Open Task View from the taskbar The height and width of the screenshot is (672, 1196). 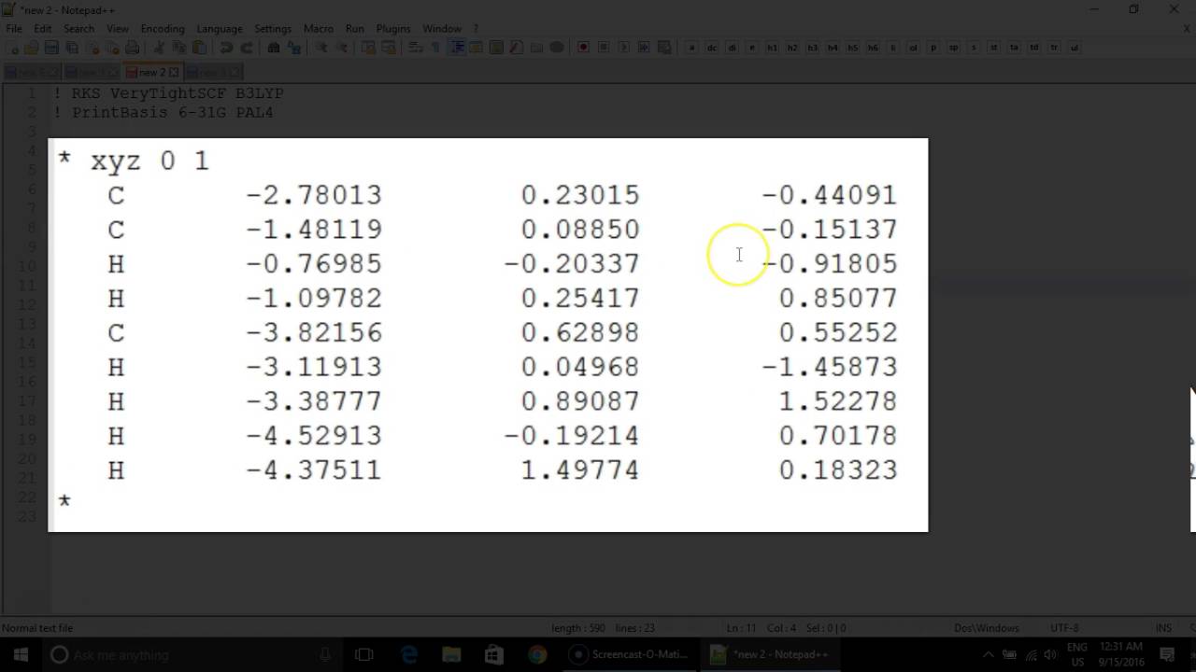click(364, 654)
